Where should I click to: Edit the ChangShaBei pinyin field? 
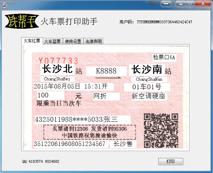click(57, 79)
